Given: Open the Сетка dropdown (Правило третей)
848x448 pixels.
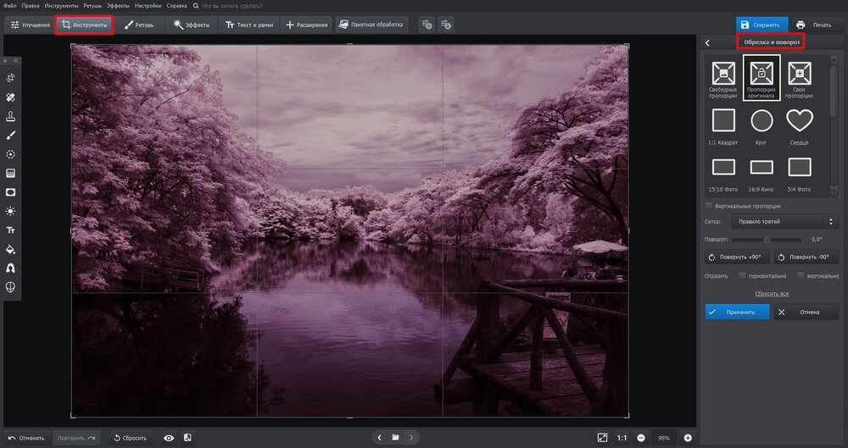Looking at the screenshot, I should (x=783, y=222).
